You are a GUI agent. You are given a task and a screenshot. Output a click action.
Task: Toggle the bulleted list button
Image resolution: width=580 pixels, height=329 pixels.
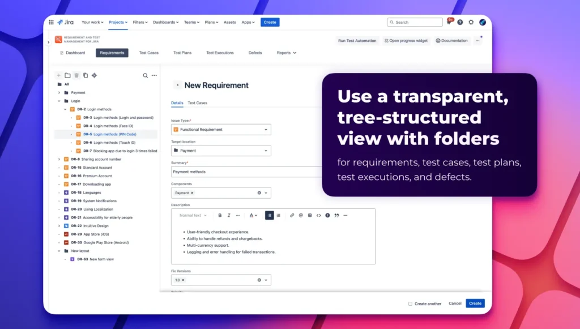click(x=269, y=215)
